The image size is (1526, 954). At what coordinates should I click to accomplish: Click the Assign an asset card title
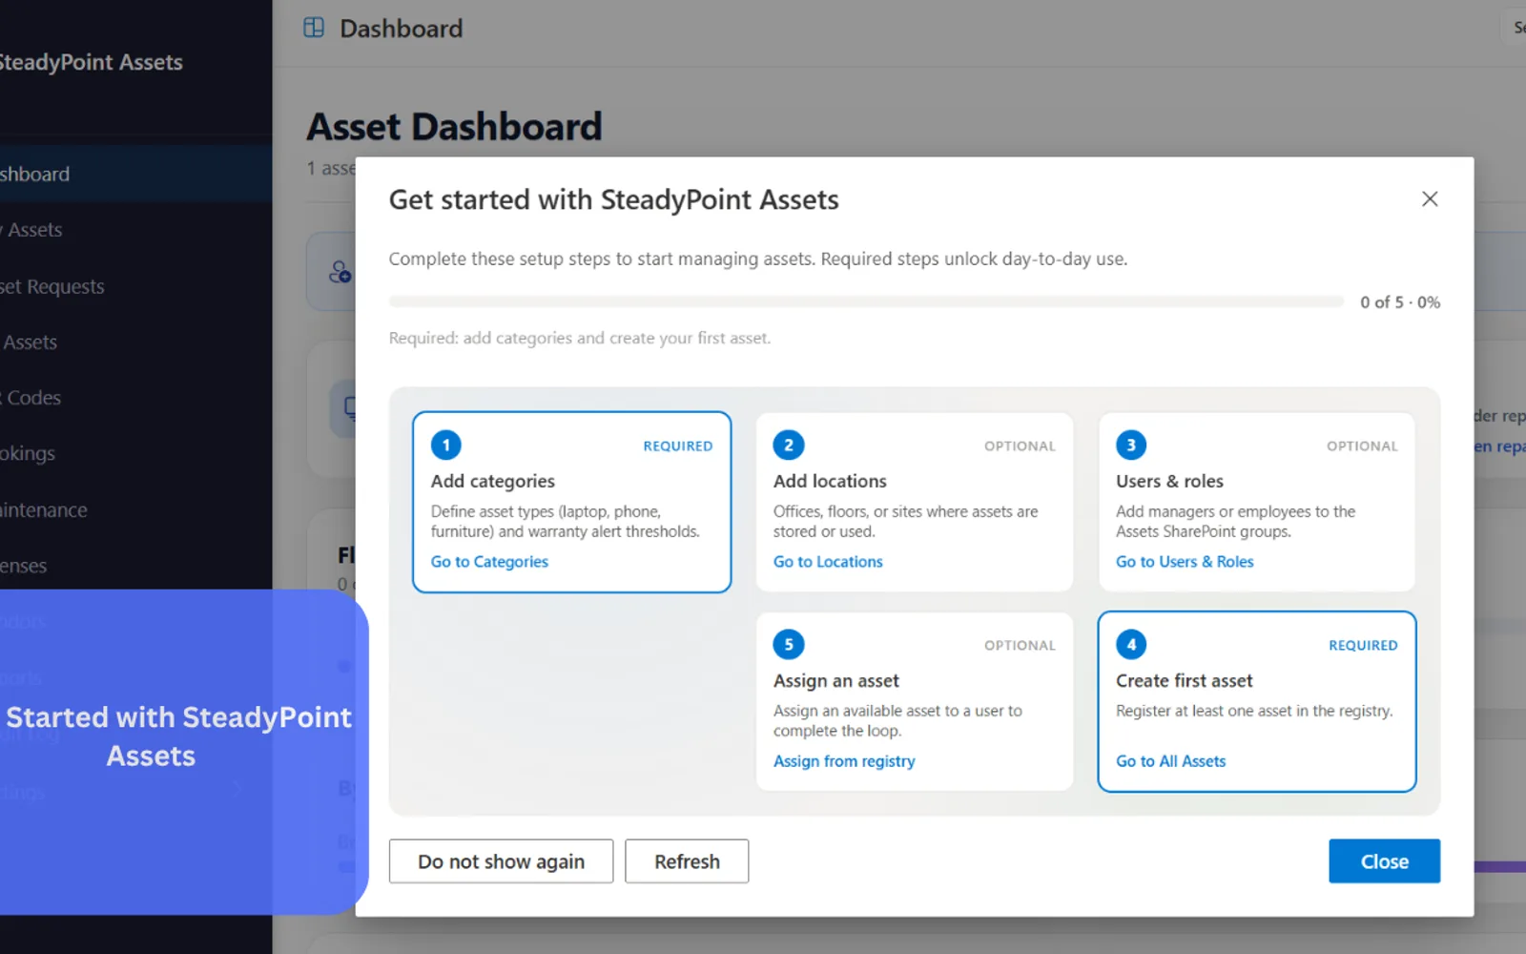pyautogui.click(x=835, y=680)
